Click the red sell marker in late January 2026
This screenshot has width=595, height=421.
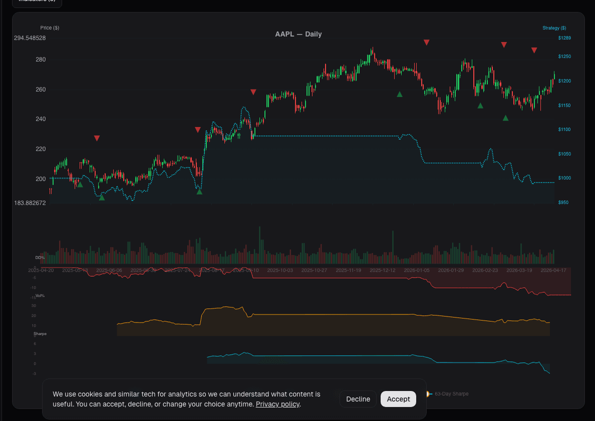(x=504, y=44)
